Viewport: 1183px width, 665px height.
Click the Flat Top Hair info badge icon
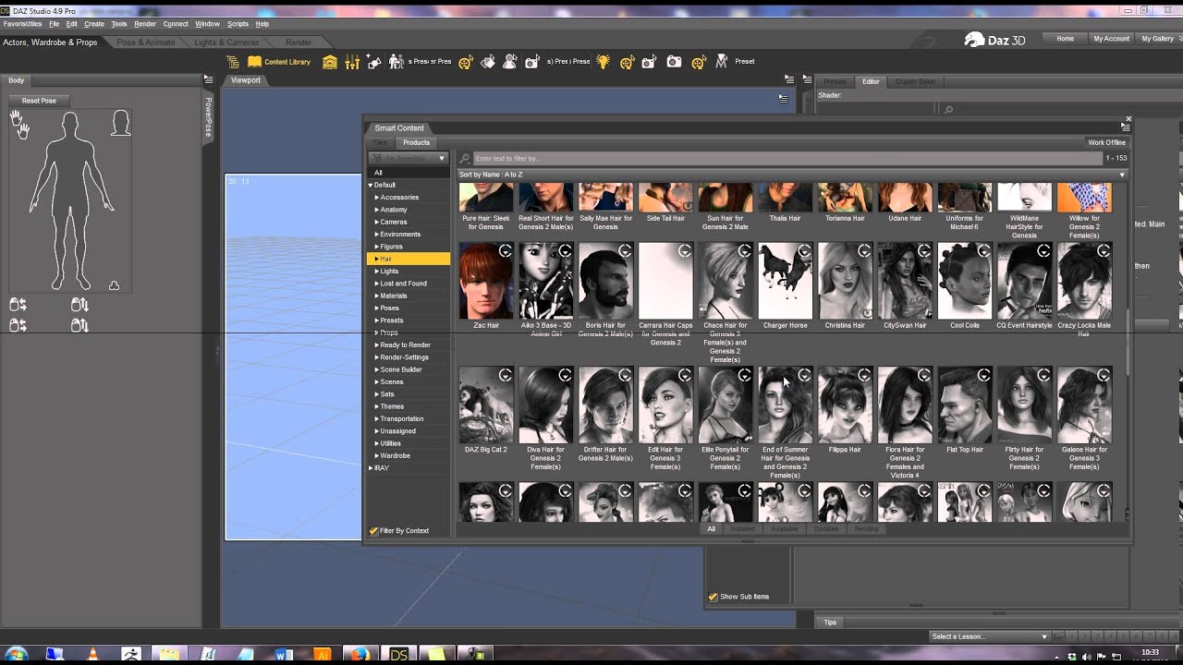[x=983, y=375]
